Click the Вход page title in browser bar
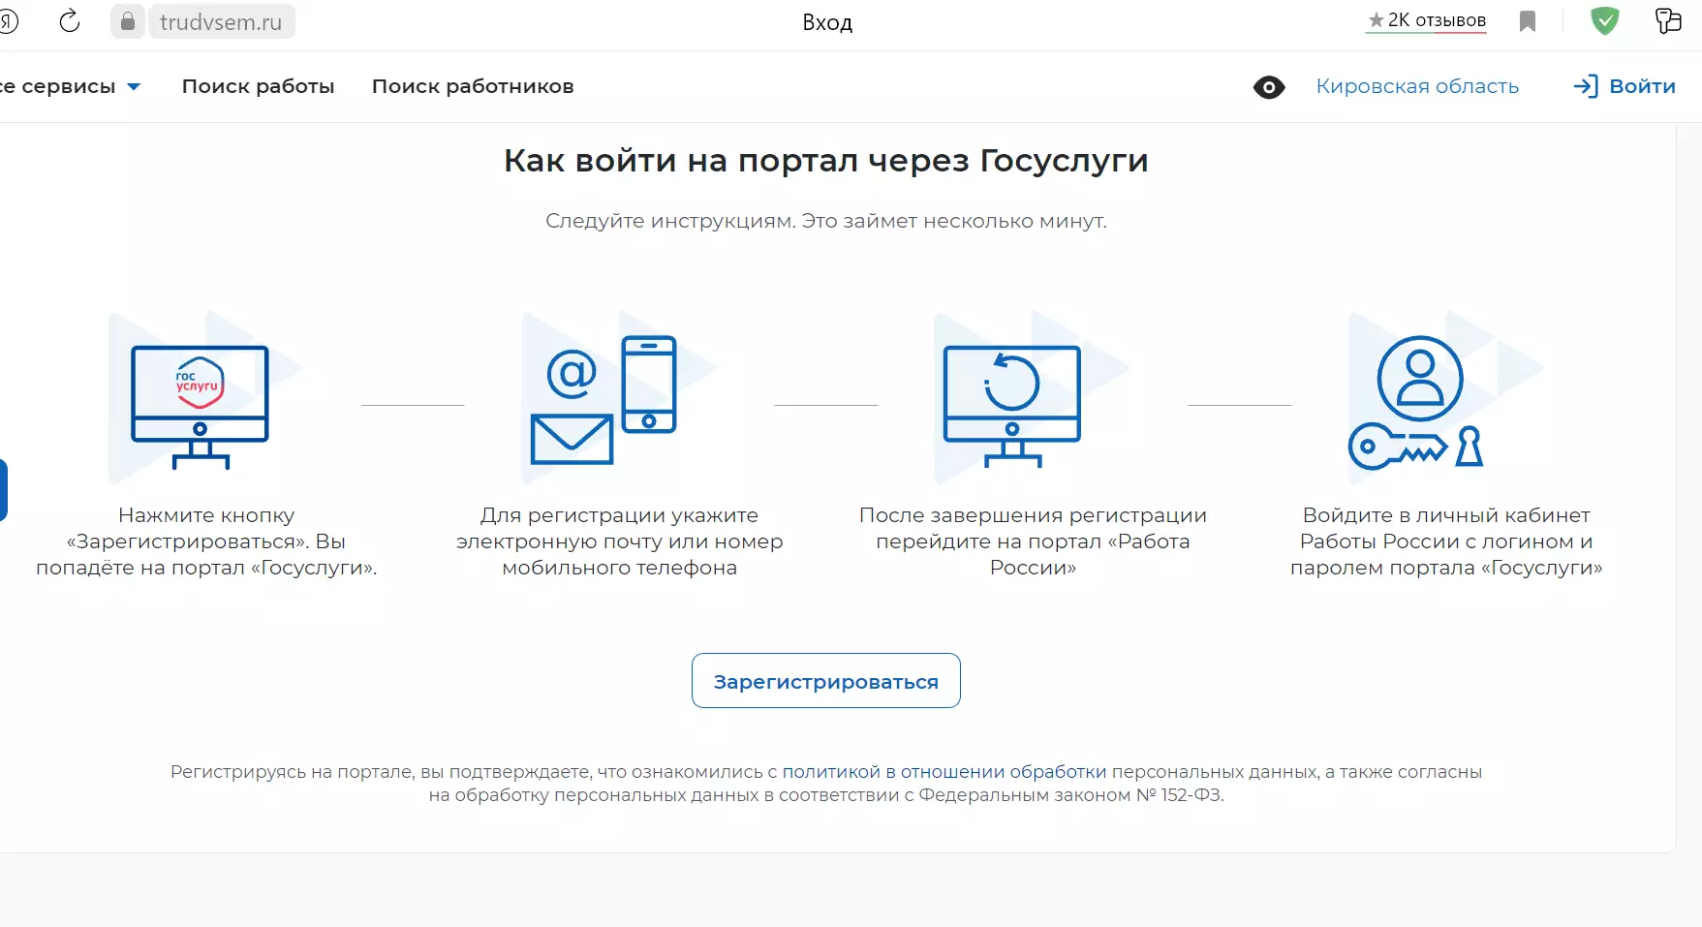This screenshot has height=927, width=1702. point(827,22)
